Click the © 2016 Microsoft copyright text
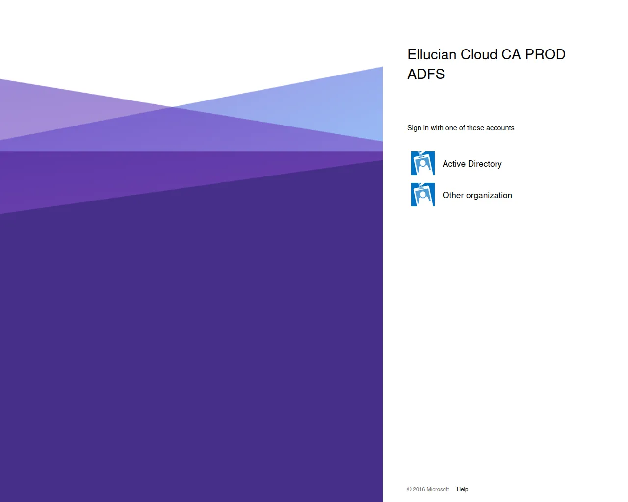Viewport: 628px width, 502px height. (428, 489)
